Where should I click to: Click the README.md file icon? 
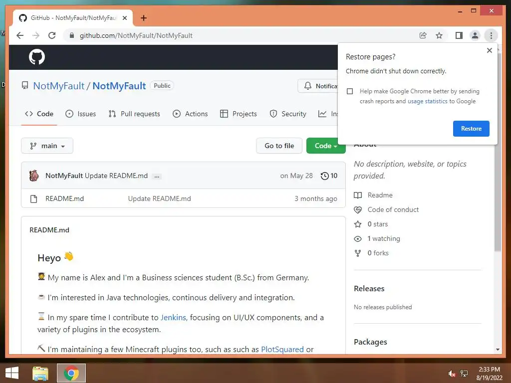33,198
